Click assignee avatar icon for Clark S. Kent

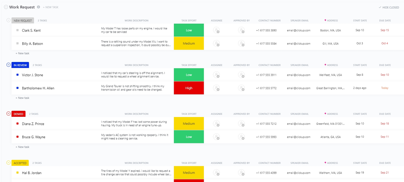[x=217, y=30]
